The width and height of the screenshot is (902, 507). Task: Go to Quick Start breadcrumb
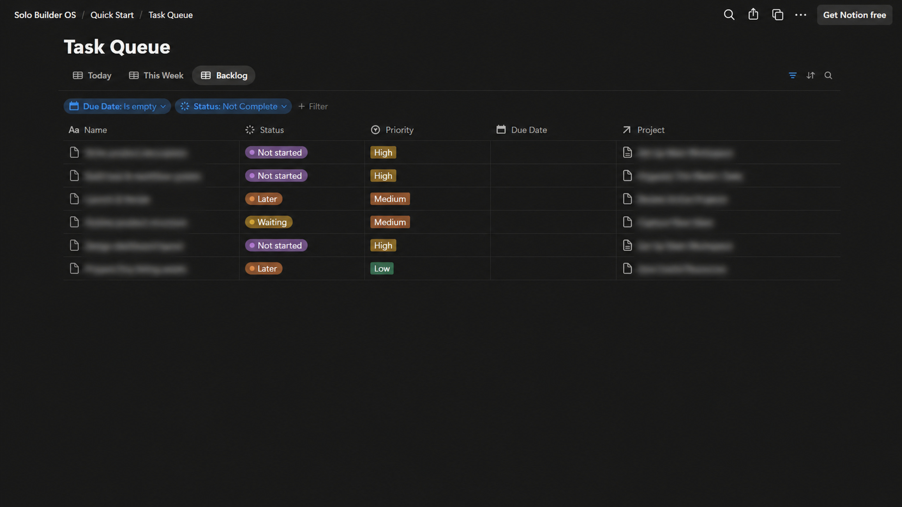click(x=112, y=15)
